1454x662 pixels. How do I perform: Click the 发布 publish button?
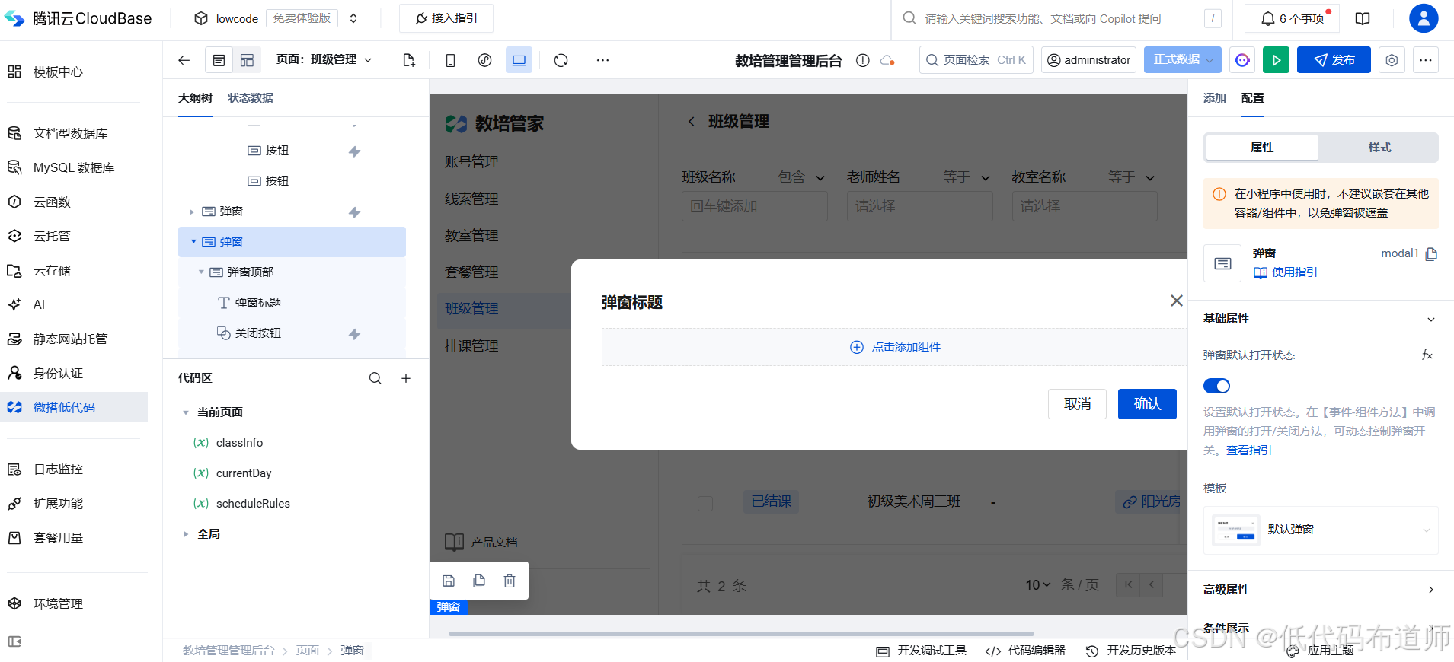tap(1334, 60)
